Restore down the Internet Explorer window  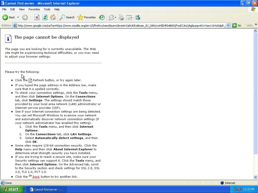point(249,3)
